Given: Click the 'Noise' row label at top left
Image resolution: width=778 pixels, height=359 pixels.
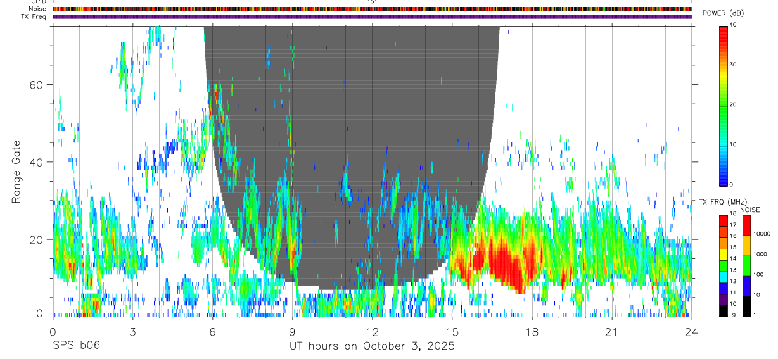Looking at the screenshot, I should 38,9.
